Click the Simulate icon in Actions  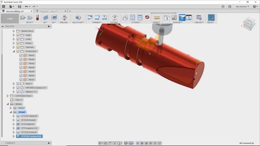pos(125,17)
